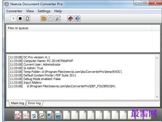Select the XPS file type icon
Image resolution: width=162 pixels, height=122 pixels.
coord(58,115)
